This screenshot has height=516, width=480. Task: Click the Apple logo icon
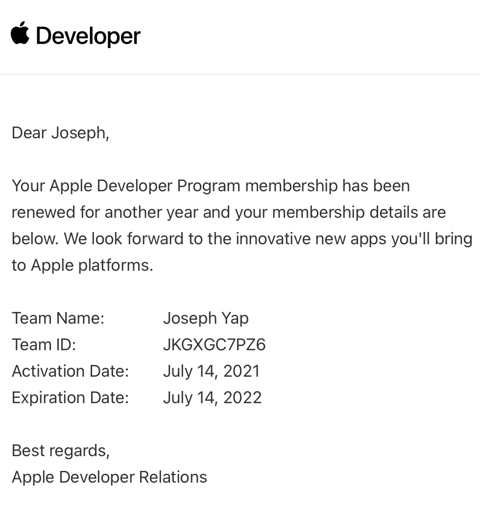(20, 32)
